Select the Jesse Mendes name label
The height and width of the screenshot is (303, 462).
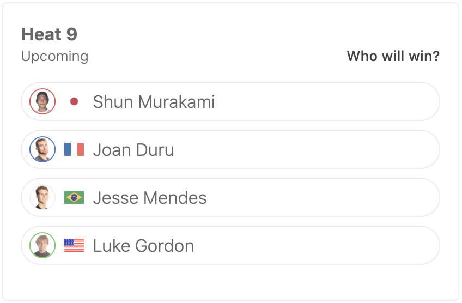pos(150,198)
